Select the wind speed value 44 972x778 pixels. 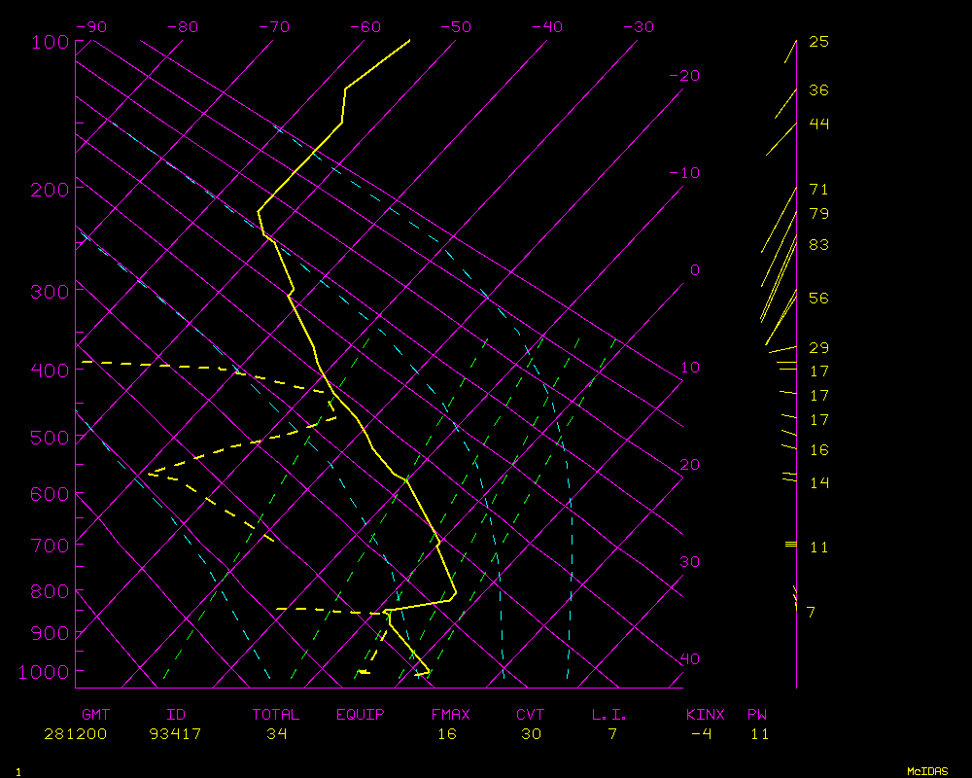pyautogui.click(x=818, y=124)
